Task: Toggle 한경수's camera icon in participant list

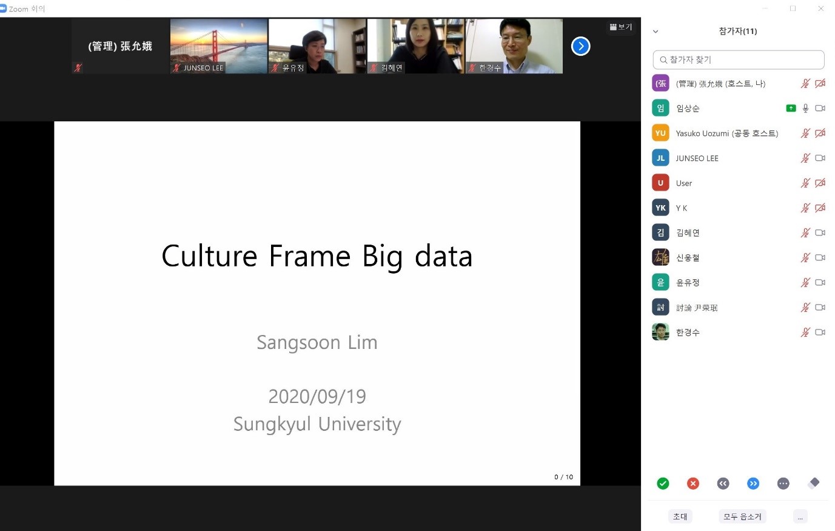Action: tap(820, 332)
